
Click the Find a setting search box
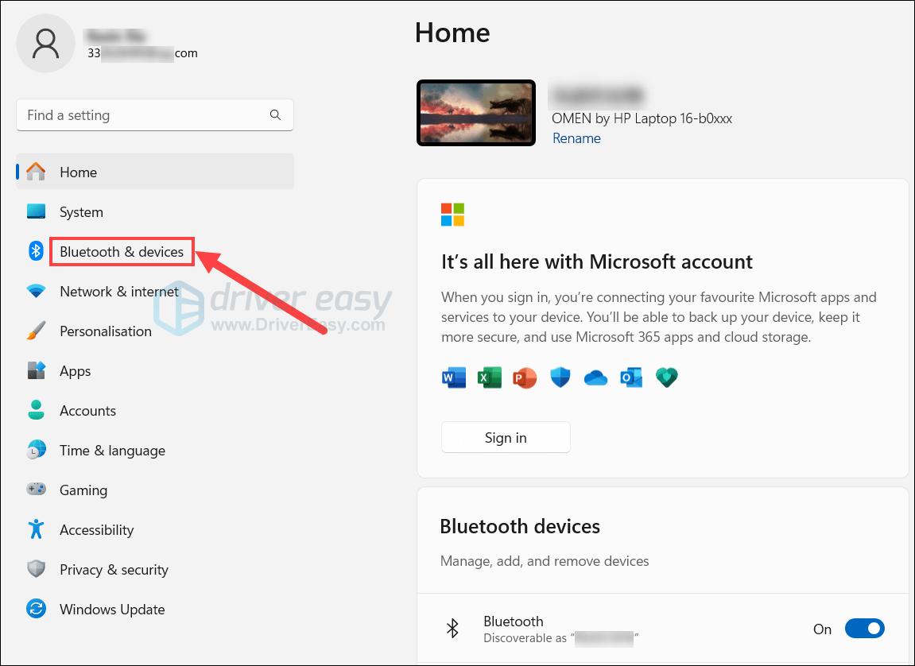tap(155, 115)
